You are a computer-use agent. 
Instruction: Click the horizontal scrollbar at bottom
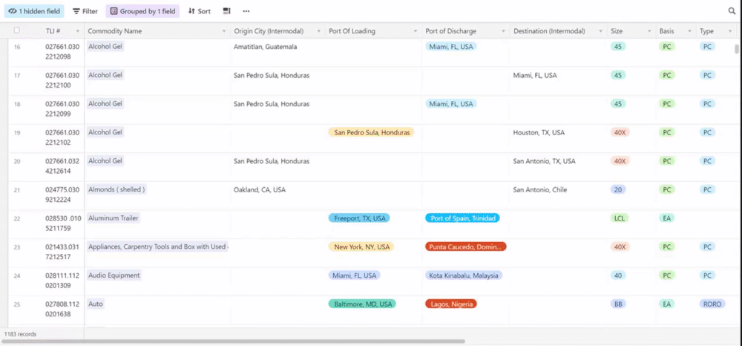pyautogui.click(x=233, y=341)
